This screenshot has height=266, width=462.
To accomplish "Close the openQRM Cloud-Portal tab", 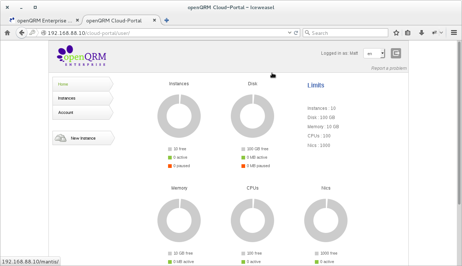I will [154, 20].
